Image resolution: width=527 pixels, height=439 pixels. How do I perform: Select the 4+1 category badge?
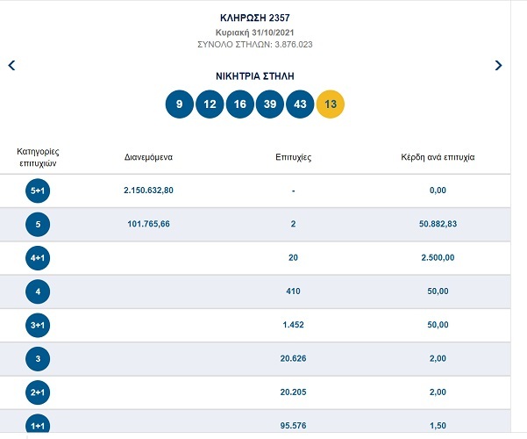(x=39, y=257)
